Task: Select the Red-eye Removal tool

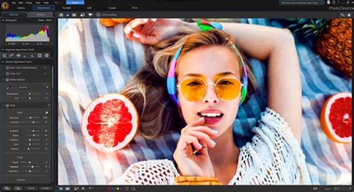Action: [x=18, y=56]
